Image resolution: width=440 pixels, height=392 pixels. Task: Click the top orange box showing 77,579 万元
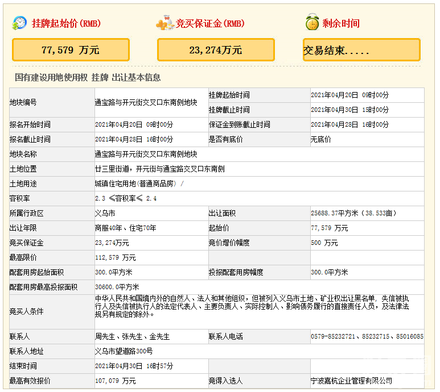[x=71, y=50]
